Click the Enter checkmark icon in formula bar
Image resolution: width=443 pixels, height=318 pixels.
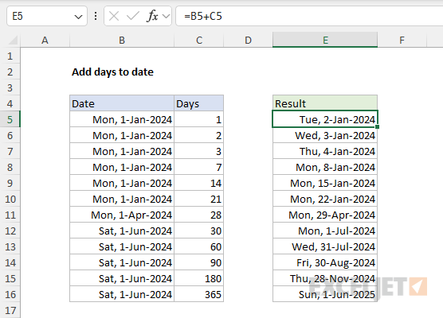point(132,16)
